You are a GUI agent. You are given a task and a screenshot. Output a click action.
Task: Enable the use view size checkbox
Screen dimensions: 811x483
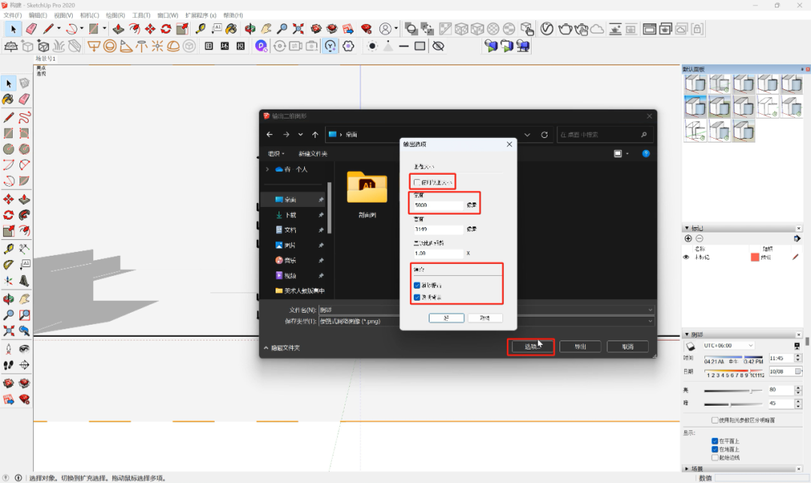417,182
